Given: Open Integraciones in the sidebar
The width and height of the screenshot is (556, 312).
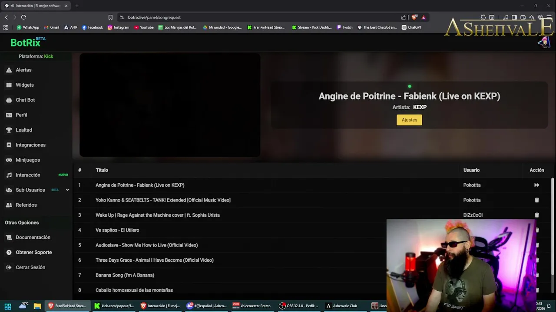Looking at the screenshot, I should pyautogui.click(x=30, y=145).
